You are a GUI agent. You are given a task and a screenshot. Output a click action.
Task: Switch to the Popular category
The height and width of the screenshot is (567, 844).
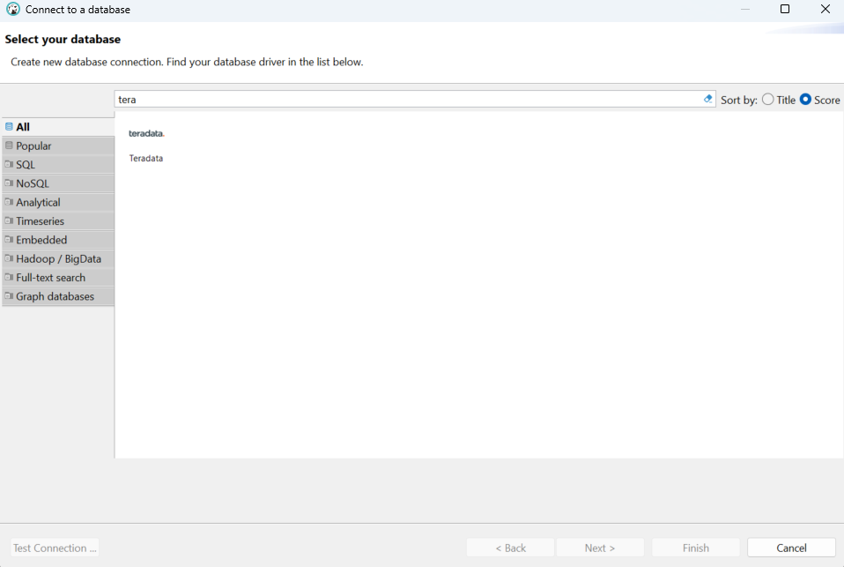pyautogui.click(x=57, y=145)
